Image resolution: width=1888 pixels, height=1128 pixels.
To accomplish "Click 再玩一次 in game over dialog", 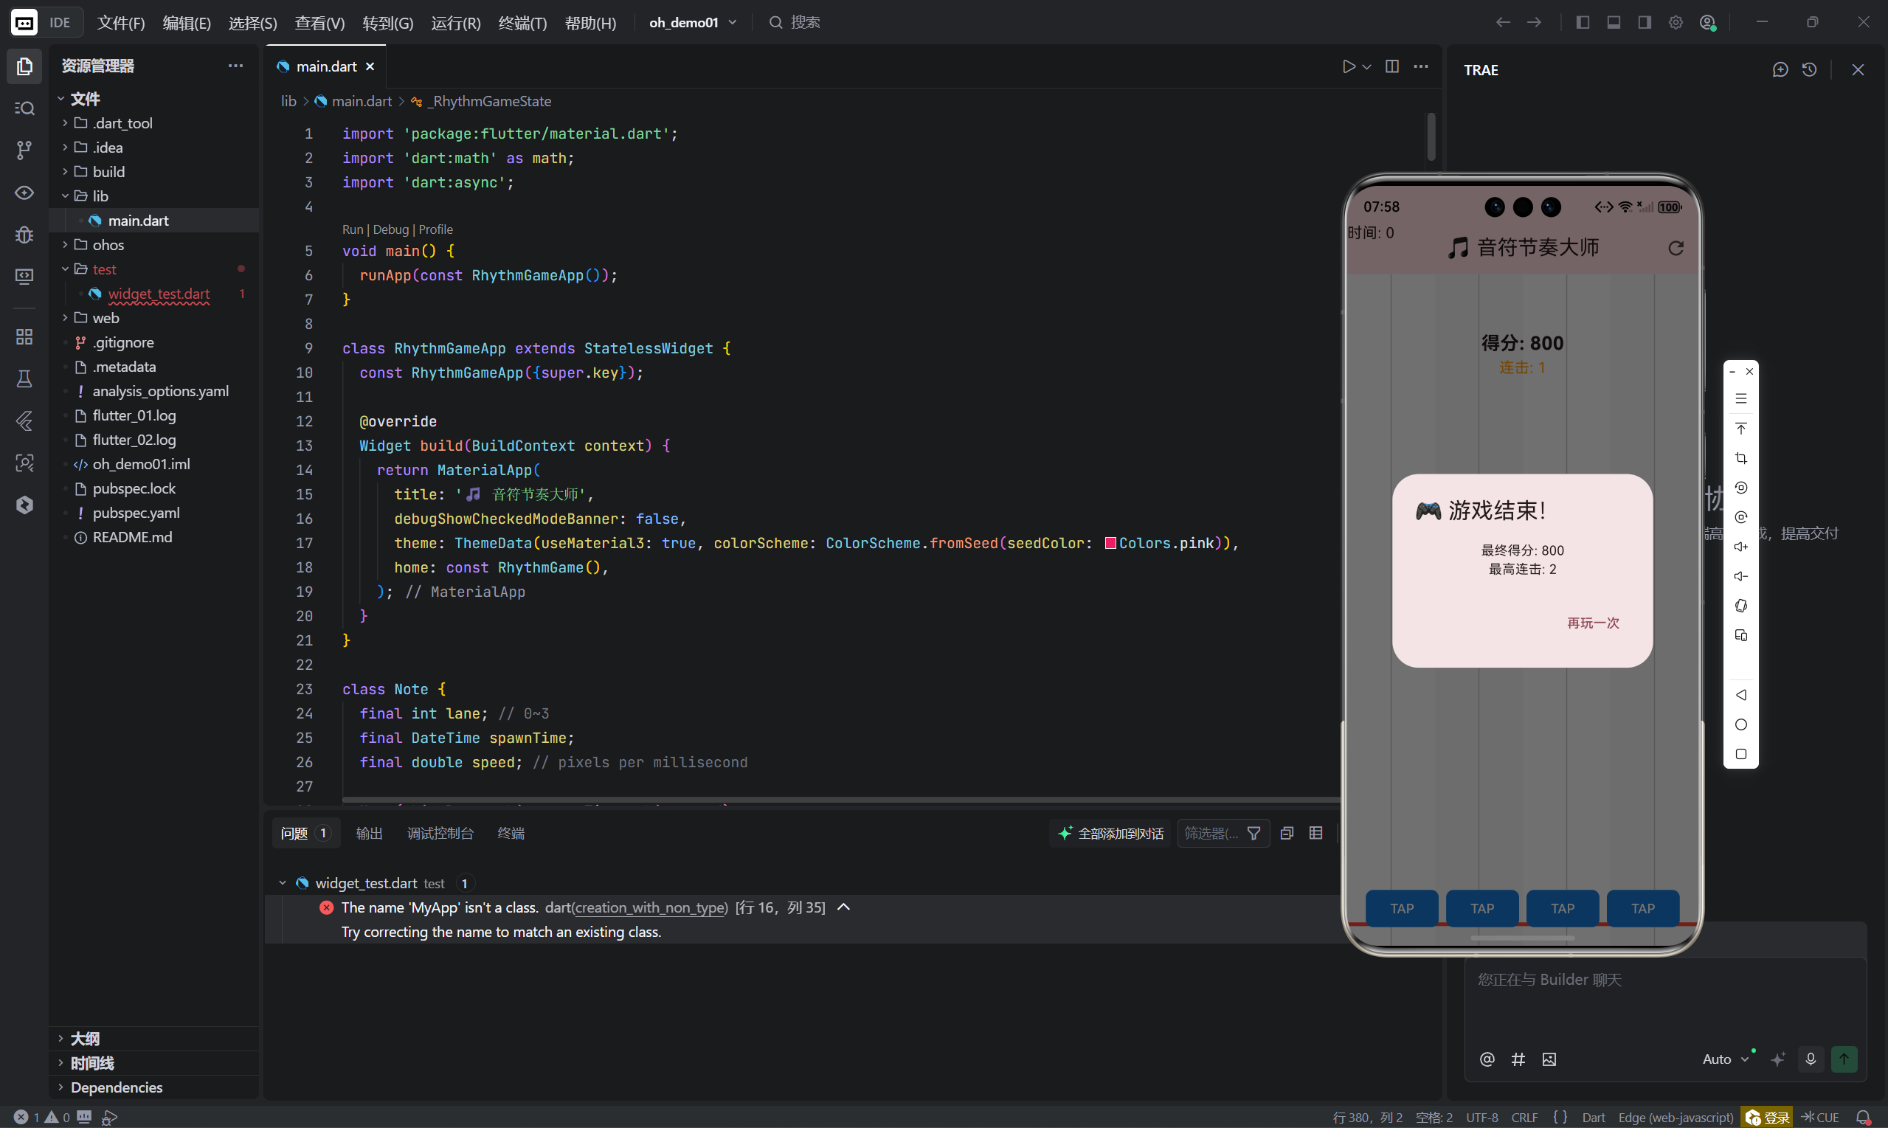I will (1592, 623).
